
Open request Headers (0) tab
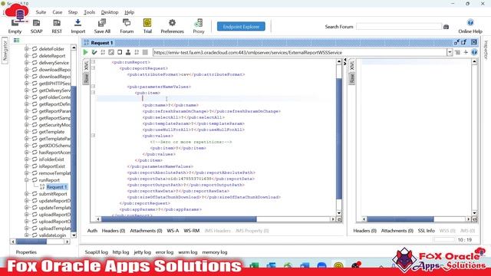tap(114, 231)
